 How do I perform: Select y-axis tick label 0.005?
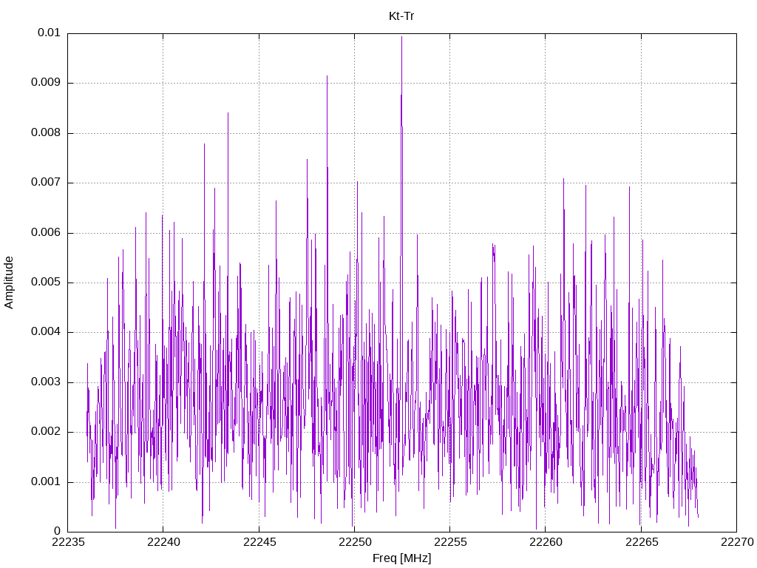coord(46,283)
